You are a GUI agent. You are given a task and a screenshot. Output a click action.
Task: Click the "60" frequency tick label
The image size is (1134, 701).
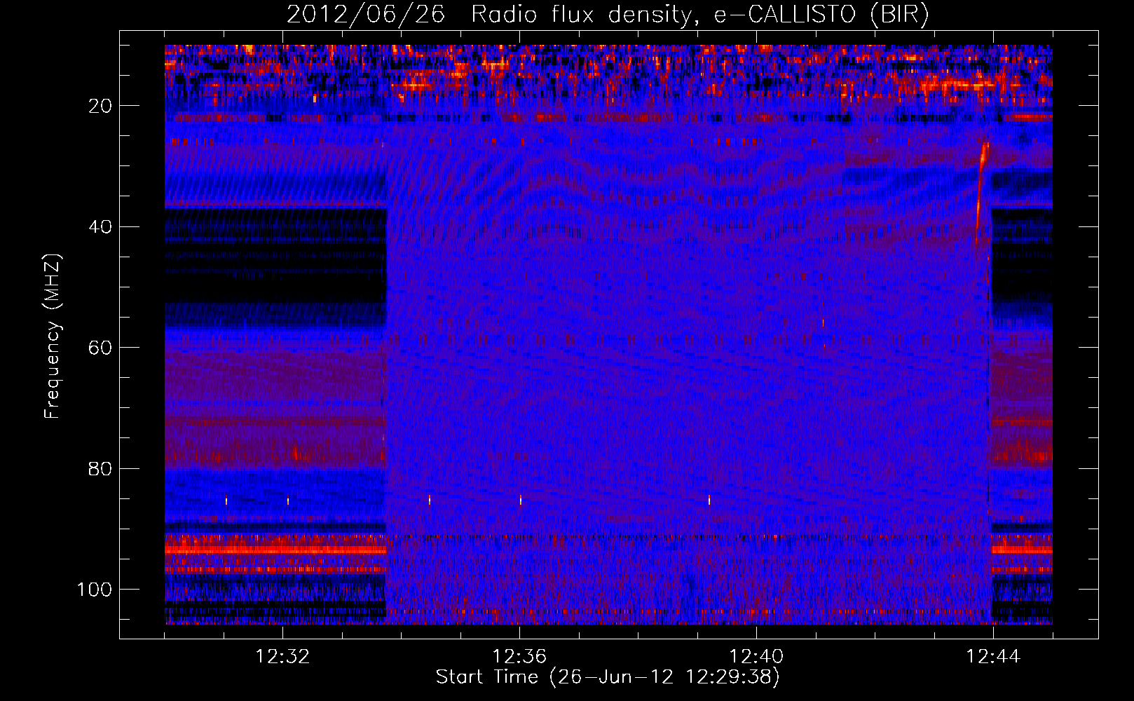tap(101, 348)
